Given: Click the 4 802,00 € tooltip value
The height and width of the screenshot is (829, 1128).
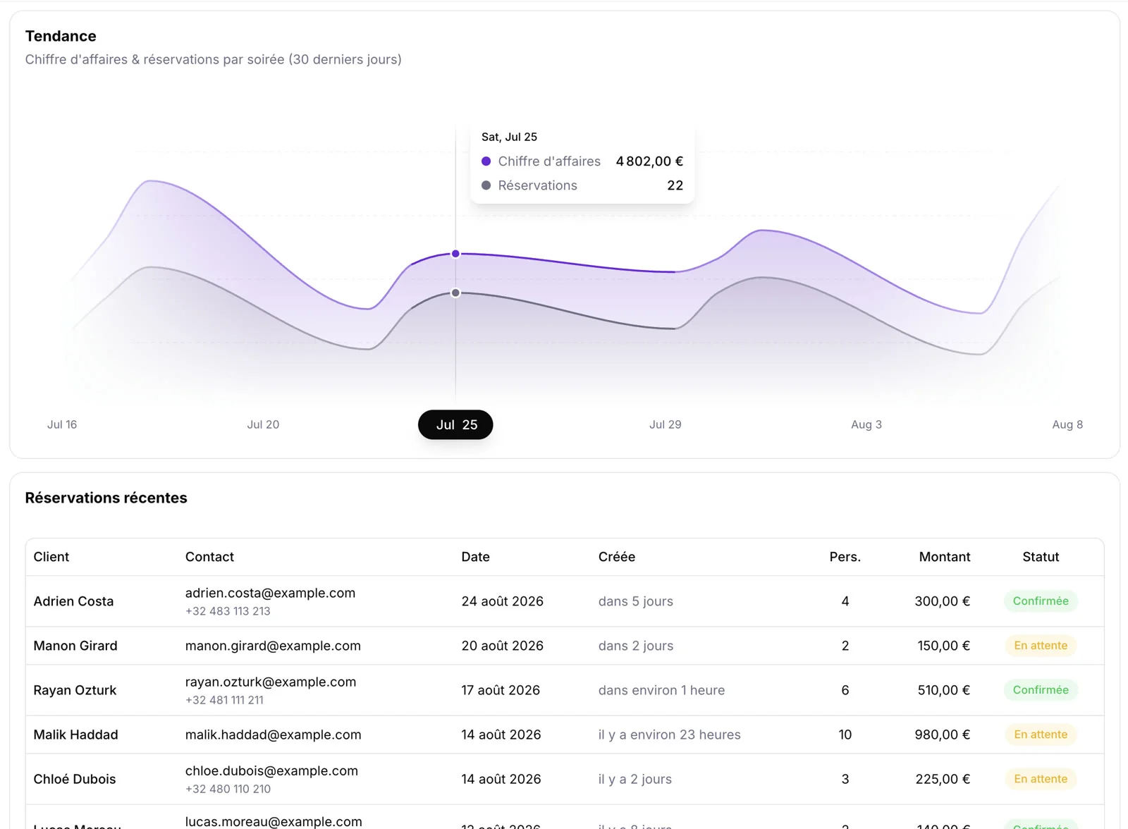Looking at the screenshot, I should [x=649, y=161].
